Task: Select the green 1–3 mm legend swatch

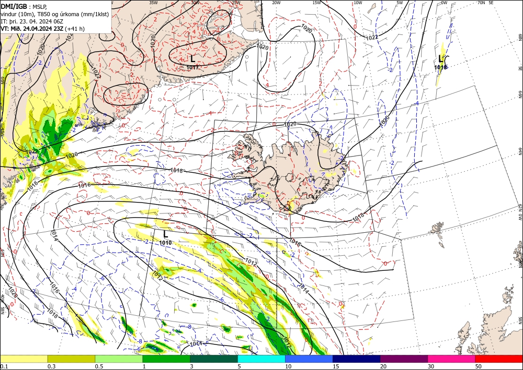Action: (166, 359)
